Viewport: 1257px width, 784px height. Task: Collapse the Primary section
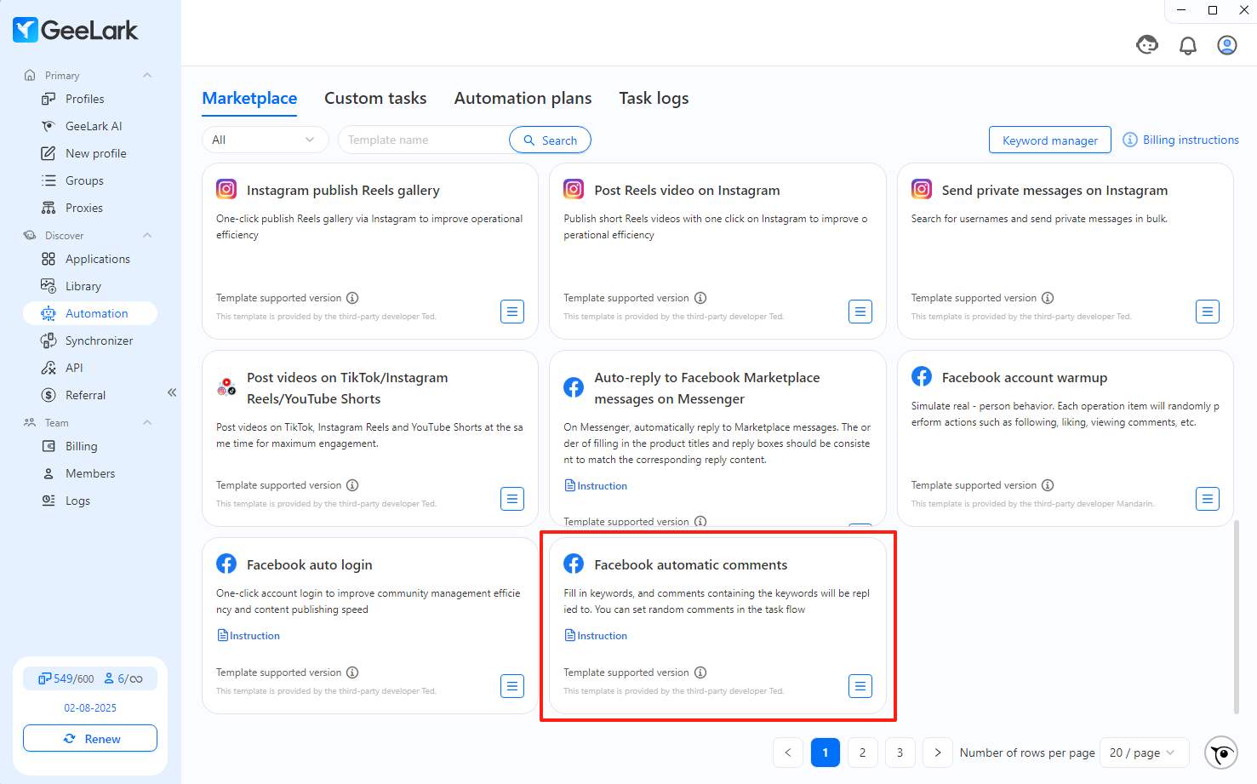147,76
